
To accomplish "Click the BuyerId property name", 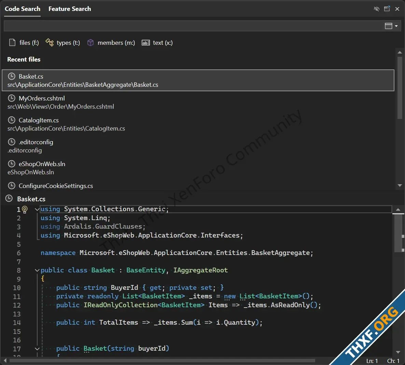I will [125, 287].
